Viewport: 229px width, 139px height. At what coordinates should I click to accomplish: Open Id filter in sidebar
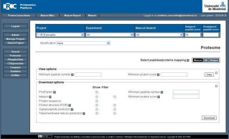[15, 75]
